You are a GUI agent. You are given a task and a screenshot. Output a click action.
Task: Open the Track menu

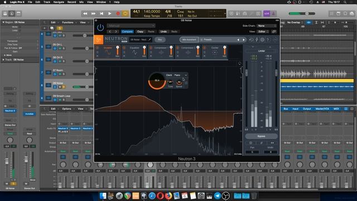pos(47,2)
